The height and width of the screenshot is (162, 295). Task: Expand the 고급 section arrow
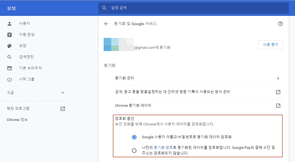(x=63, y=93)
